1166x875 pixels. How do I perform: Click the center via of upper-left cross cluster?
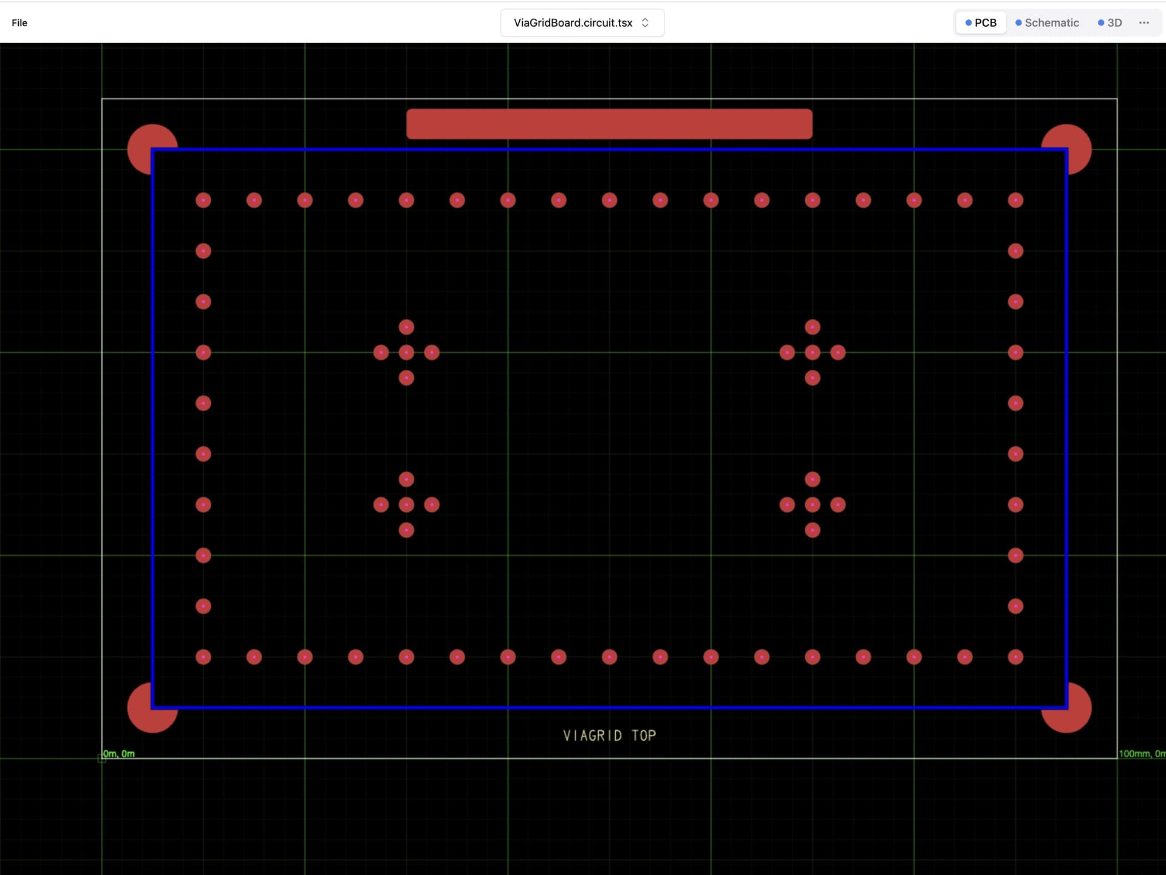click(406, 353)
